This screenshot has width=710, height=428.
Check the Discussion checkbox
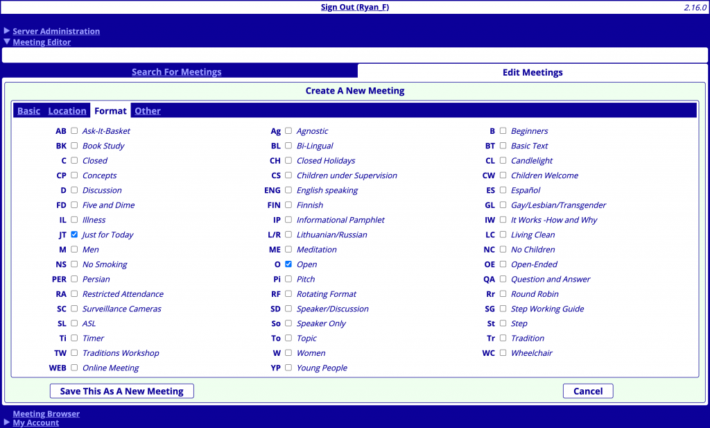pos(74,190)
